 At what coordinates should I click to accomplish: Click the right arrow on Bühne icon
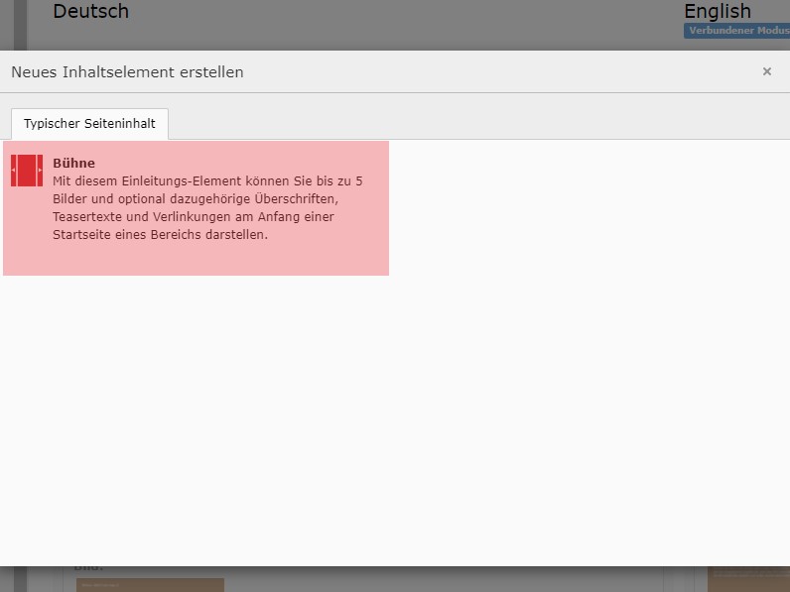(x=40, y=172)
